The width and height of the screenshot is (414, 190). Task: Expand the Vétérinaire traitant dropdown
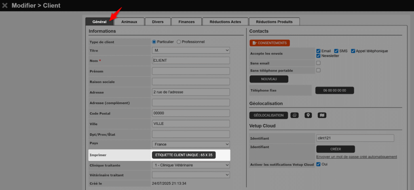(191, 175)
